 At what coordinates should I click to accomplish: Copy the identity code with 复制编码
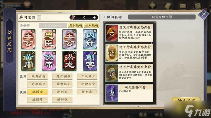[x=76, y=25]
